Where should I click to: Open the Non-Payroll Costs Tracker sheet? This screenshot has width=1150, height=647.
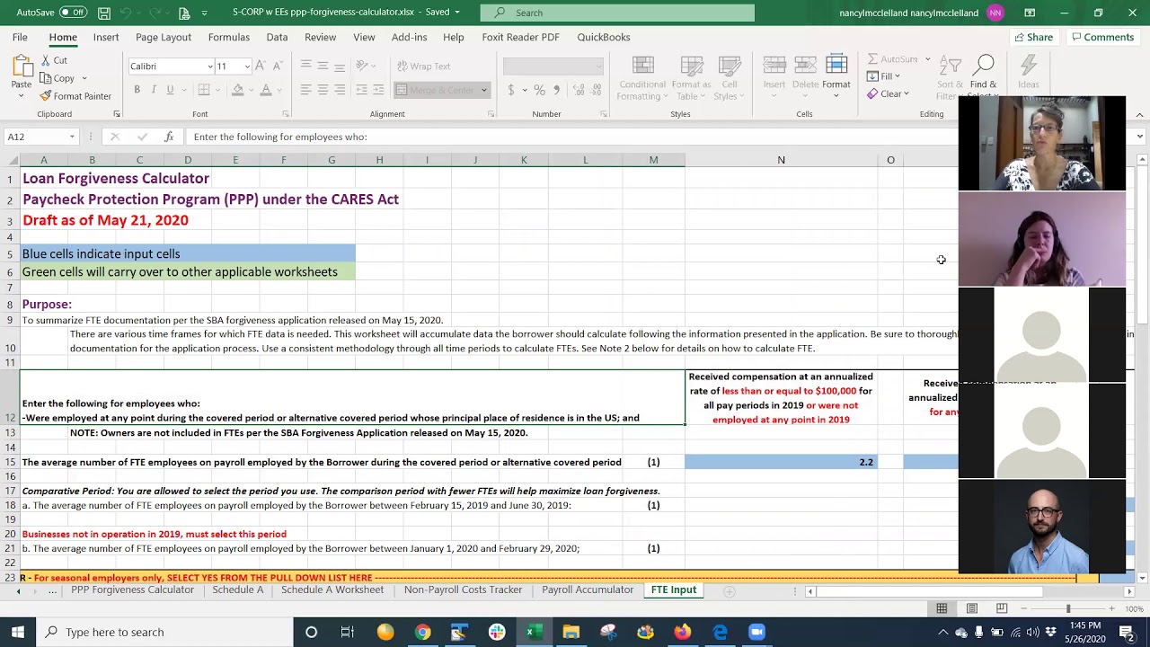tap(463, 590)
